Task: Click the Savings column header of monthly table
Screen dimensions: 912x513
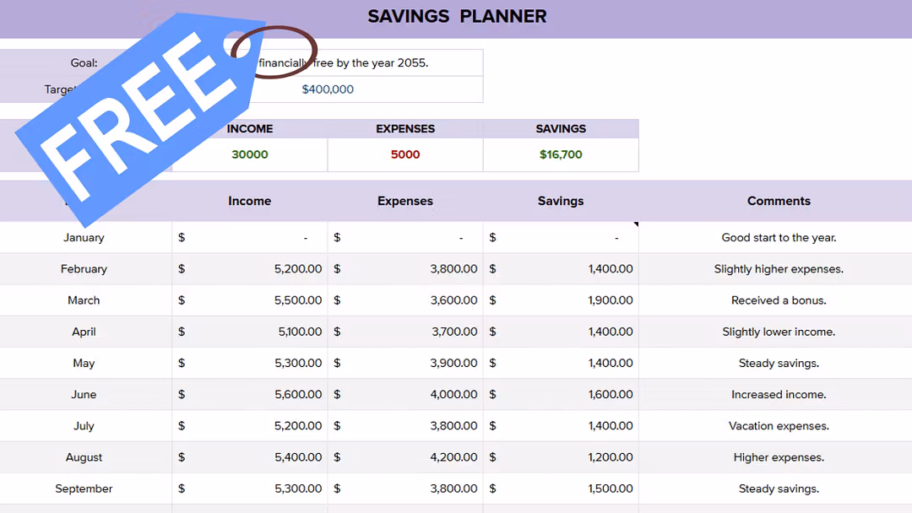Action: point(561,201)
